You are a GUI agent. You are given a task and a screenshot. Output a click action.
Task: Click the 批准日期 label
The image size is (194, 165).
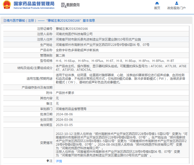point(46,114)
